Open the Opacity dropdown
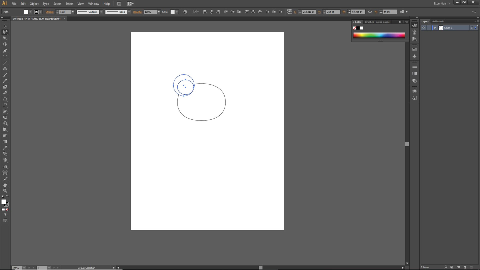The height and width of the screenshot is (270, 480). click(158, 12)
